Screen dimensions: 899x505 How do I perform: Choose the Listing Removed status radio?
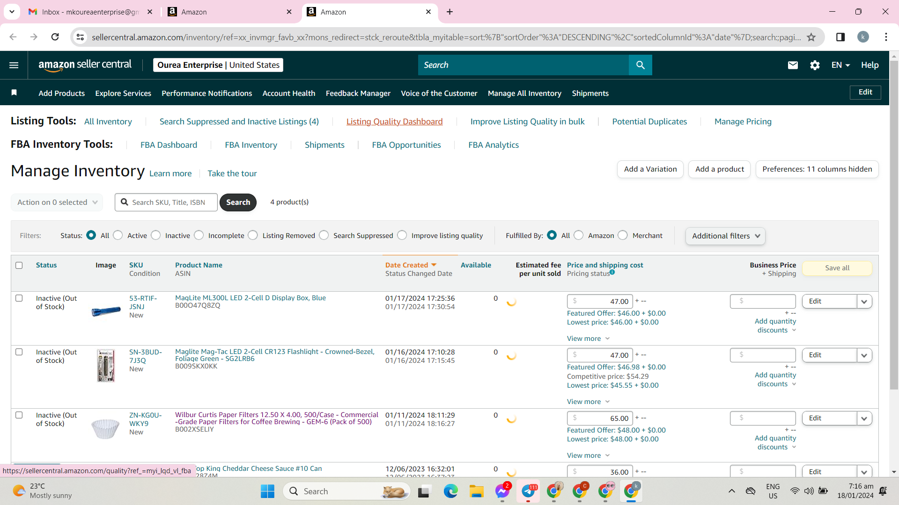(253, 235)
